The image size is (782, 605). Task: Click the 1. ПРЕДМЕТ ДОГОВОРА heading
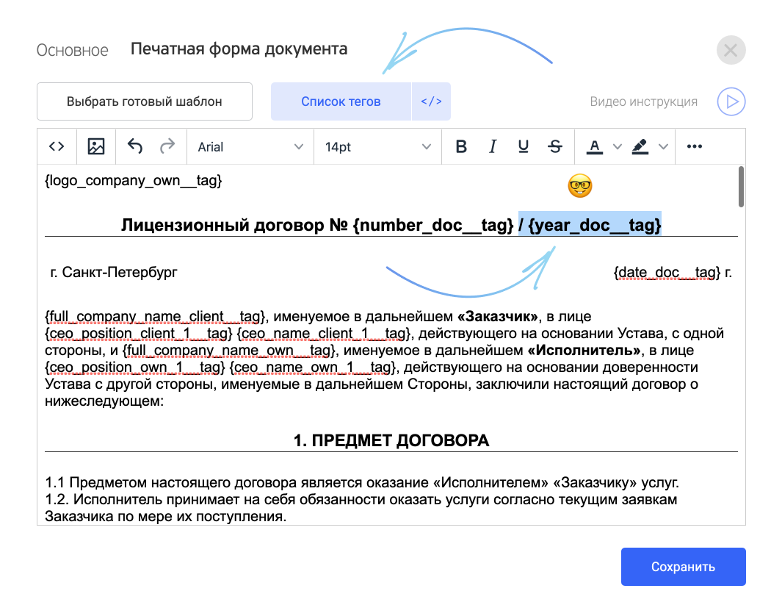pyautogui.click(x=391, y=440)
